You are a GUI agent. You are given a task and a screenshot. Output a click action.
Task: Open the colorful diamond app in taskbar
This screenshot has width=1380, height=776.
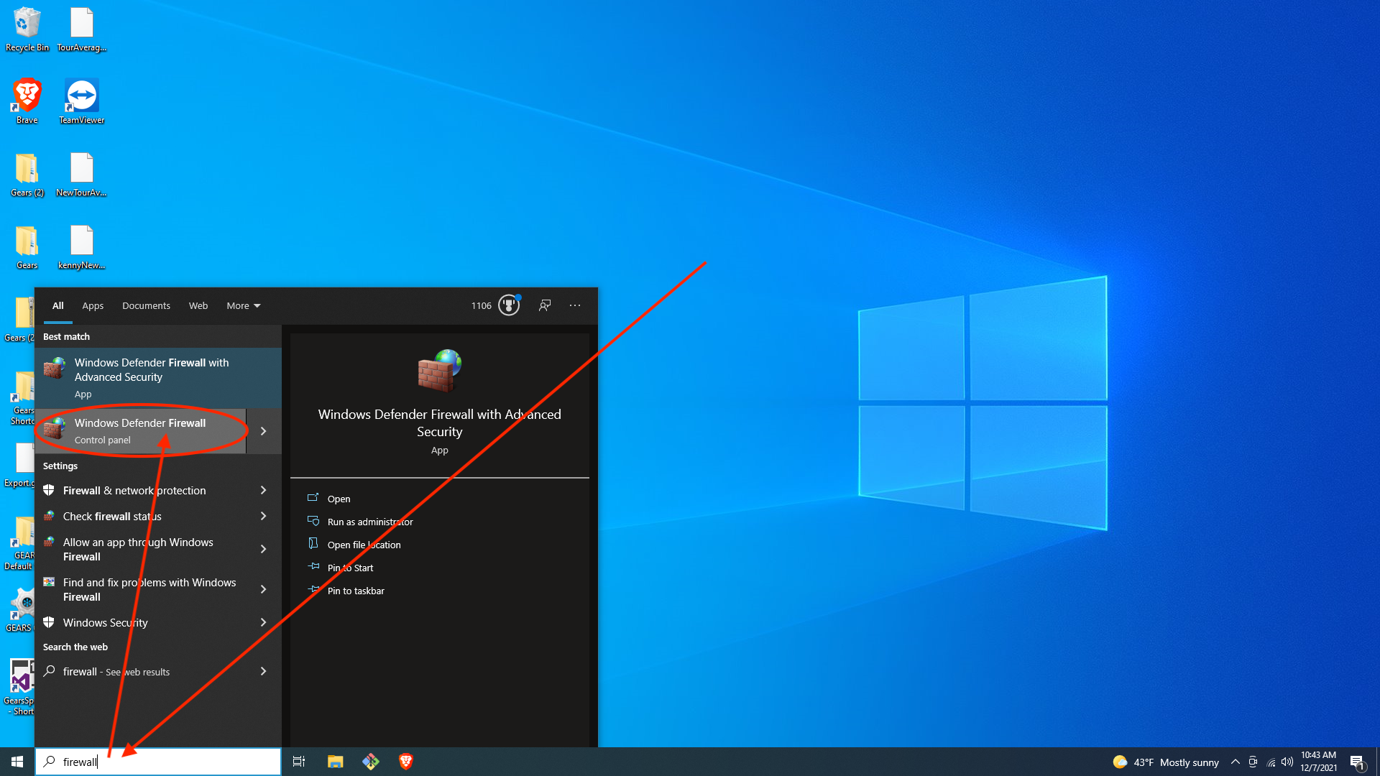pos(370,762)
